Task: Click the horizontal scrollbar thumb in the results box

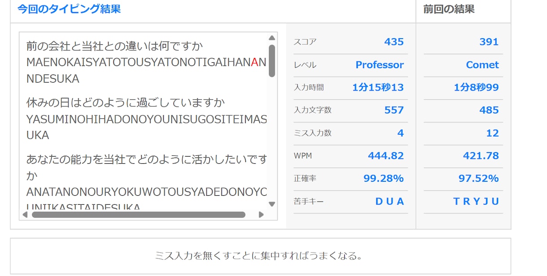Action: (x=139, y=215)
